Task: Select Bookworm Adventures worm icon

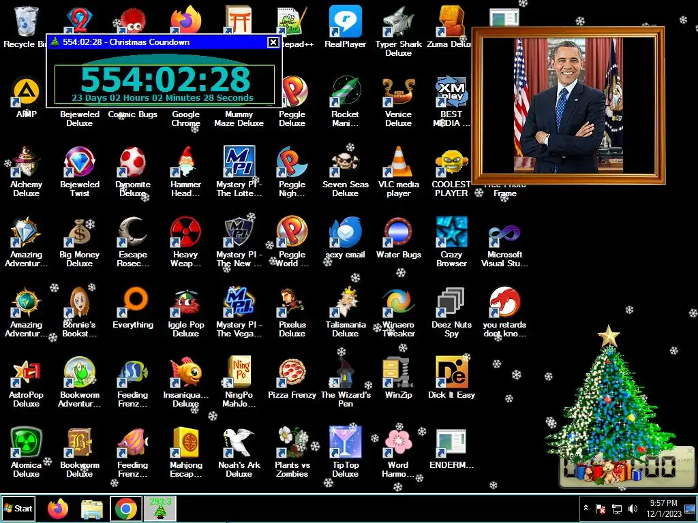Action: coord(79,373)
